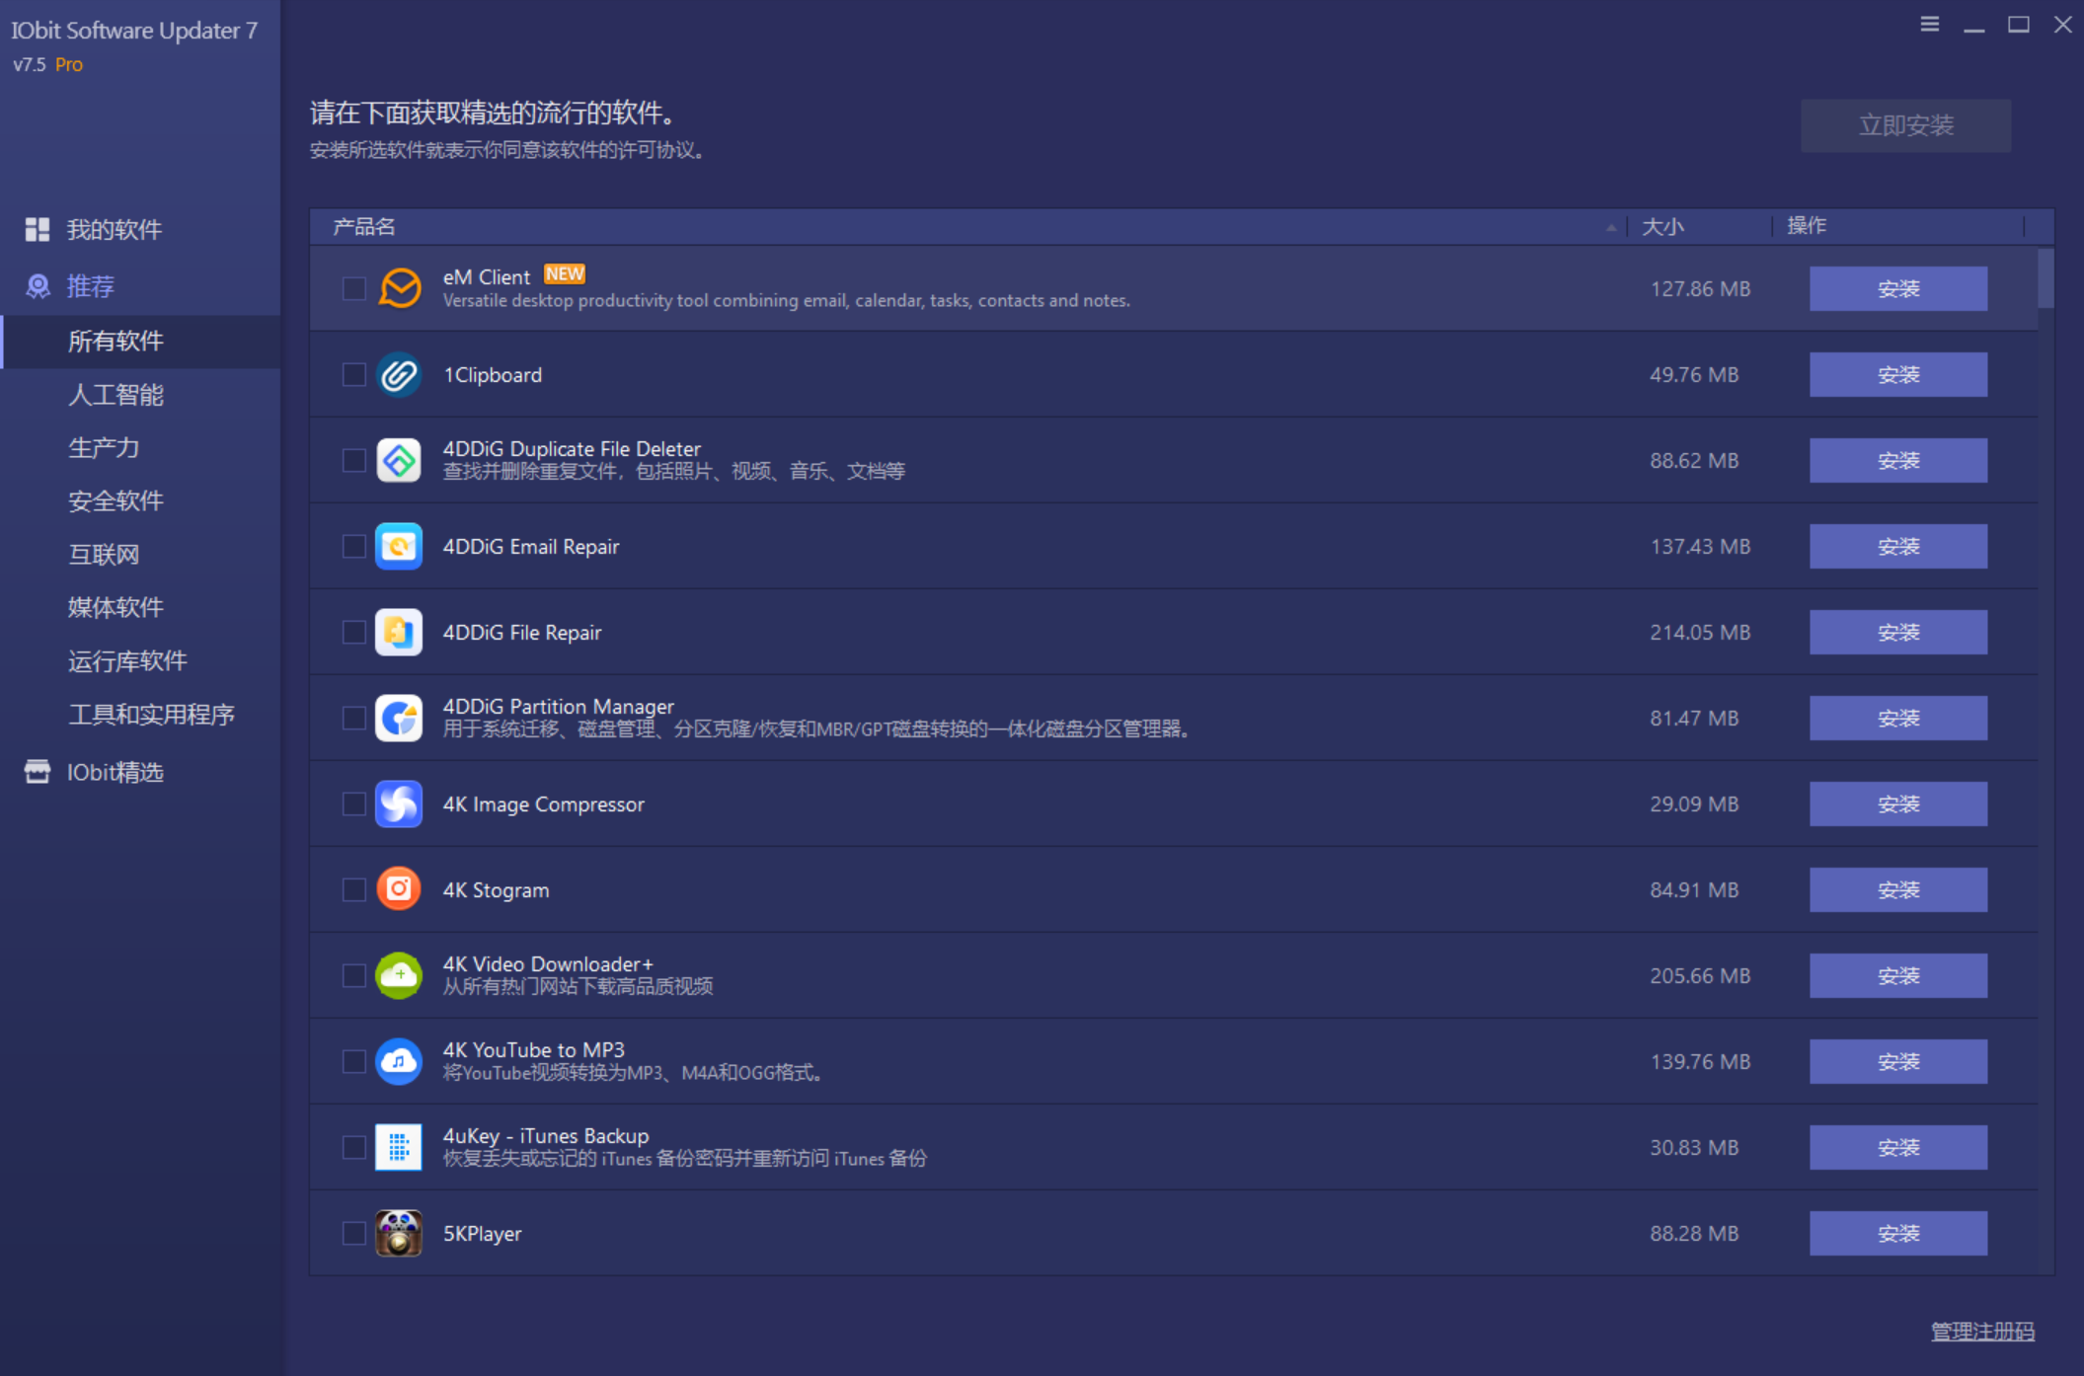Screen dimensions: 2084x1376
Task: Install 4K Image Compressor
Action: click(x=1897, y=804)
